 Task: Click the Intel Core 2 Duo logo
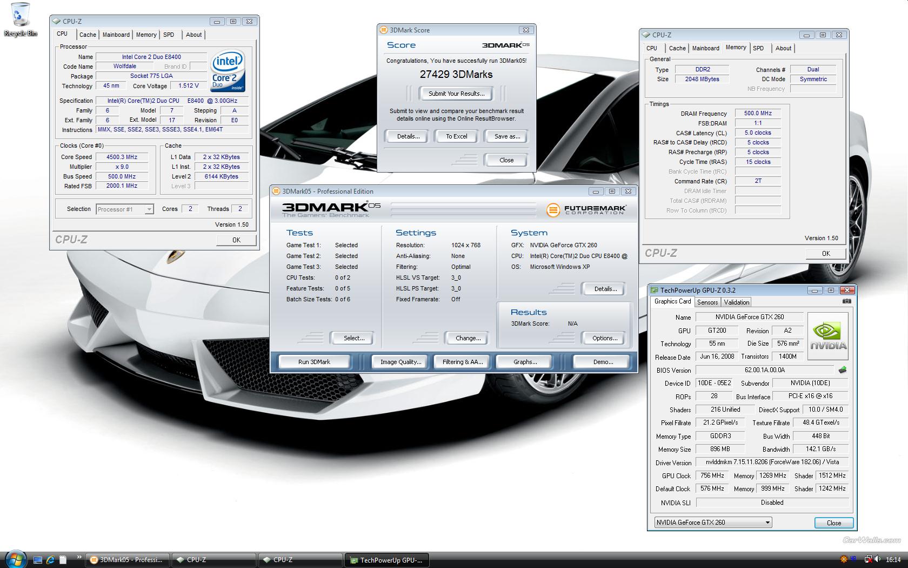click(228, 71)
